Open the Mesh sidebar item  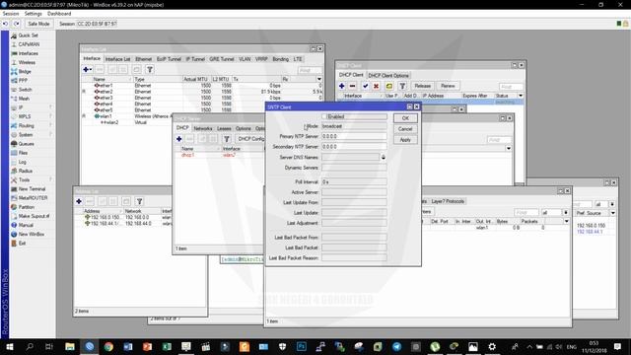coord(24,99)
